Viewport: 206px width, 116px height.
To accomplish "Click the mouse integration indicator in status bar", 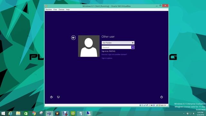I will coord(157,105).
